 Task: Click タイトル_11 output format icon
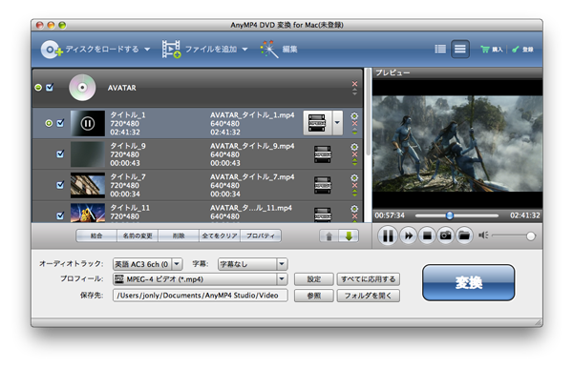click(323, 215)
